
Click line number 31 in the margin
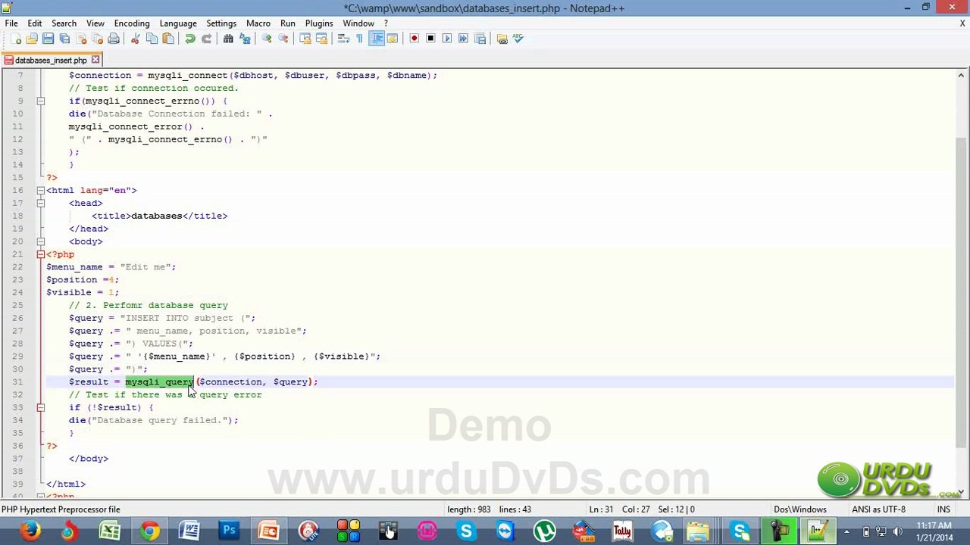(17, 381)
